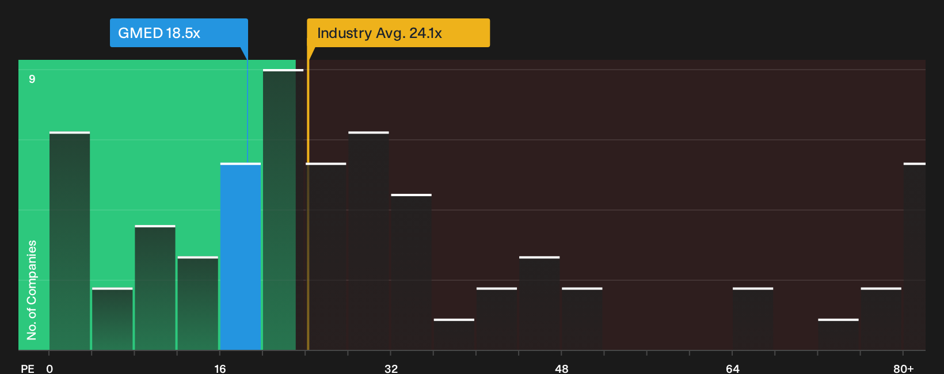This screenshot has width=944, height=374.
Task: Select the blue GMED histogram bar
Action: pyautogui.click(x=241, y=257)
